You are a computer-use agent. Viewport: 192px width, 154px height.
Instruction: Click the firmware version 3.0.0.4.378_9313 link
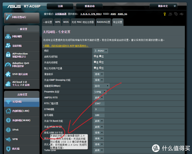point(91,14)
